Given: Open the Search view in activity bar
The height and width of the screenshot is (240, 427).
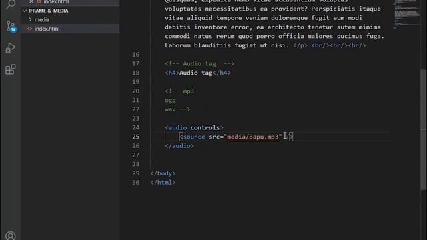Looking at the screenshot, I should point(11,4).
